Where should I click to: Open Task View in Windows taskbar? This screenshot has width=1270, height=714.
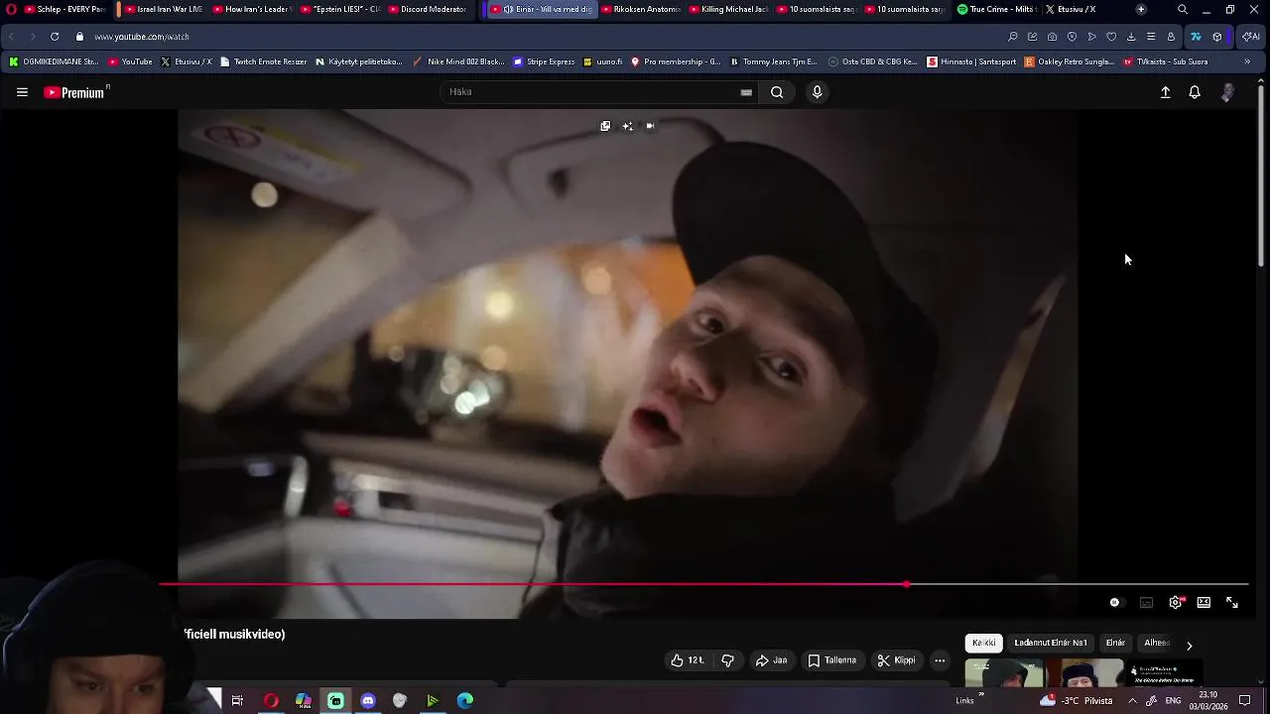[237, 700]
